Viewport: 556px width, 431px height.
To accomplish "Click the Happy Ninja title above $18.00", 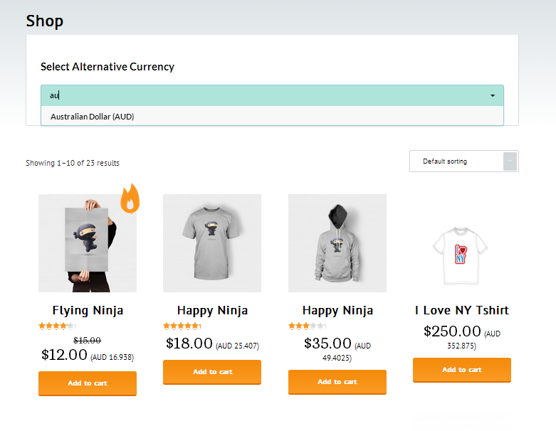I will coord(212,310).
